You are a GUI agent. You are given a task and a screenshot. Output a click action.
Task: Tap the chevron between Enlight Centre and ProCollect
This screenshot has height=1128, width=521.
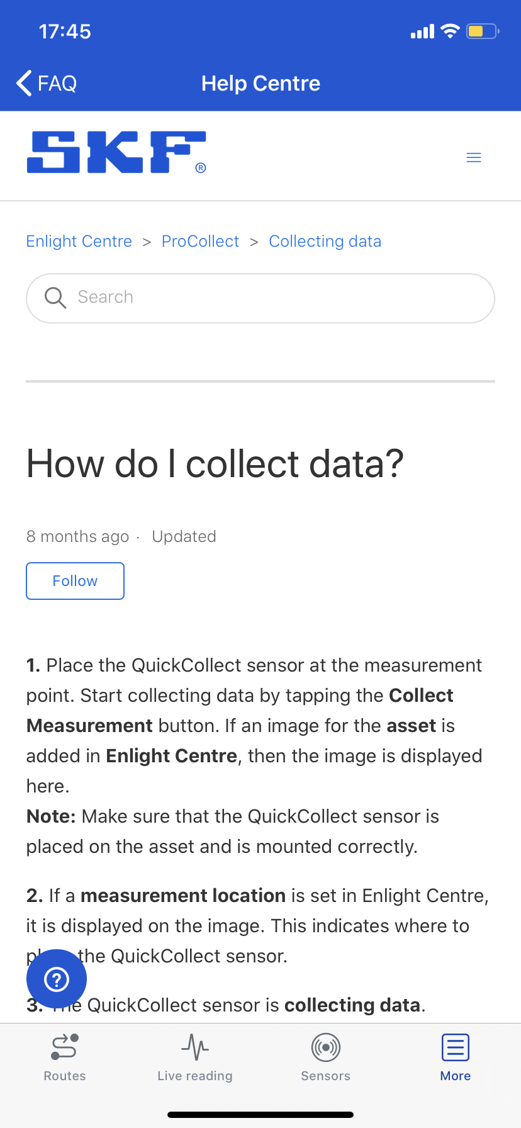146,242
